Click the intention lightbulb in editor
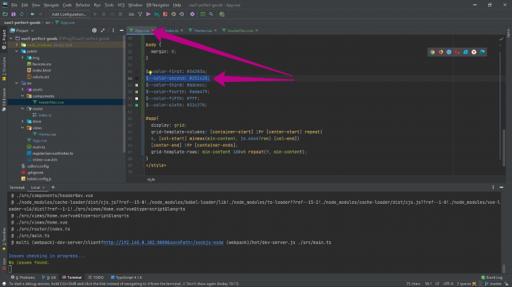Viewport: 512px width, 287px height. [x=150, y=72]
